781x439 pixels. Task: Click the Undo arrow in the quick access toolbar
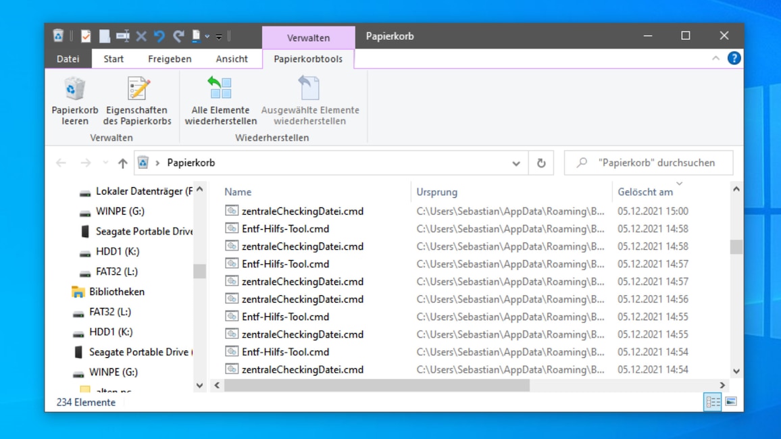click(x=160, y=36)
